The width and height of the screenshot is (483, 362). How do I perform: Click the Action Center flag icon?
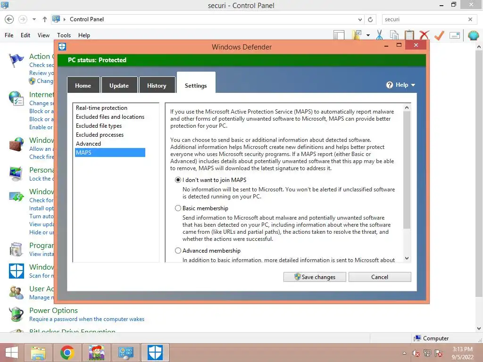16,60
